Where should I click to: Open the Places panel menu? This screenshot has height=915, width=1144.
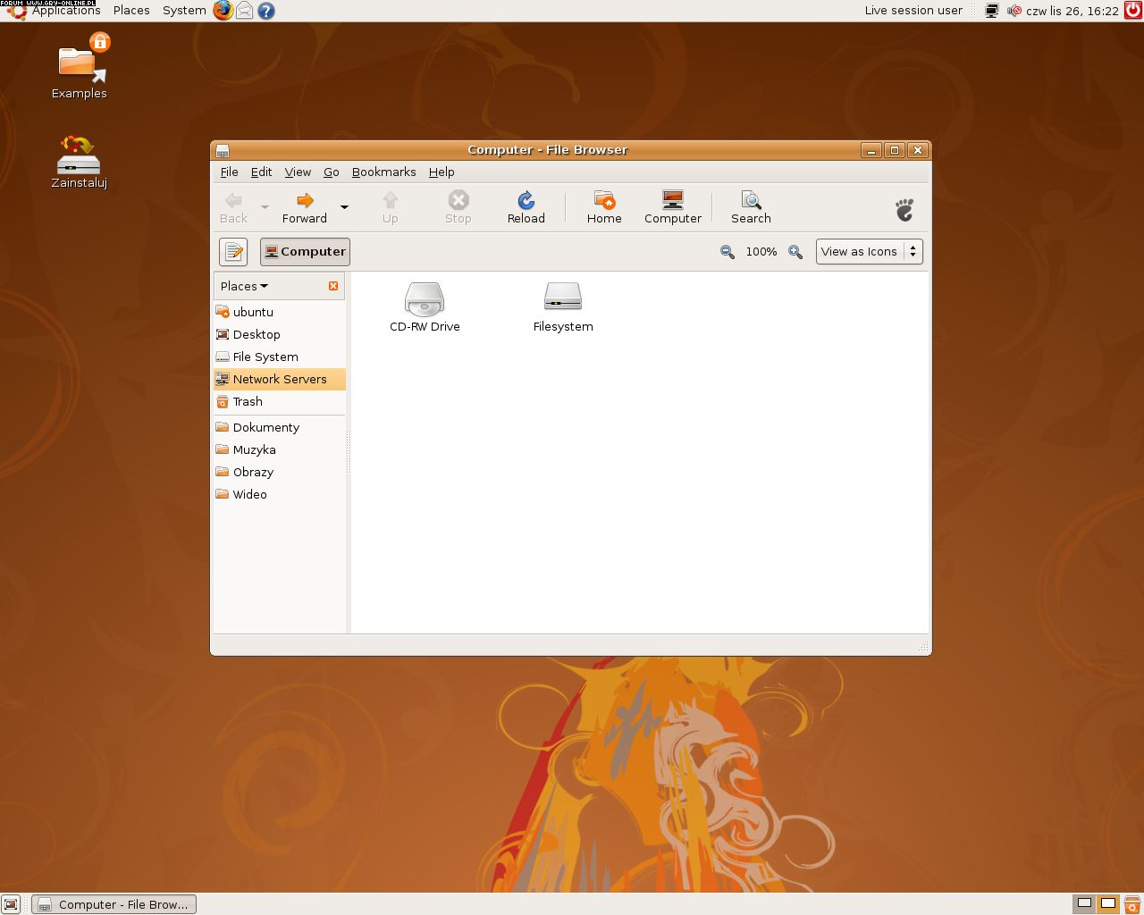(131, 11)
